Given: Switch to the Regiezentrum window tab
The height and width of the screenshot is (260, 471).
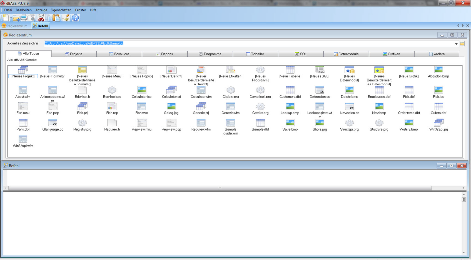Looking at the screenshot, I should coord(15,26).
